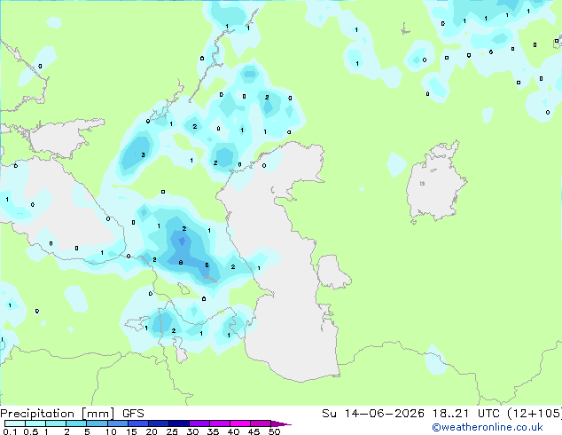Click the '0.1' legend scale label
Image resolution: width=562 pixels, height=435 pixels.
point(10,431)
